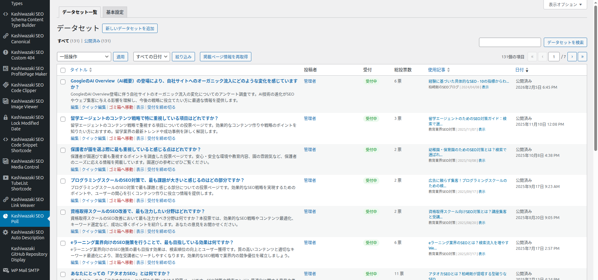Viewport: 598px width, 280px height.
Task: Check the 保護者が園を選ぶ poll row checkbox
Action: 63,150
